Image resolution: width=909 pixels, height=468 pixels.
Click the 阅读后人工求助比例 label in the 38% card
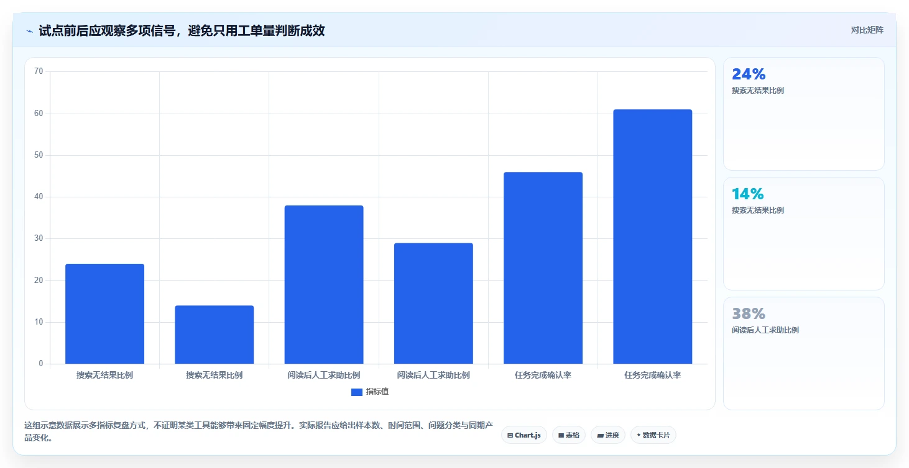tap(765, 330)
